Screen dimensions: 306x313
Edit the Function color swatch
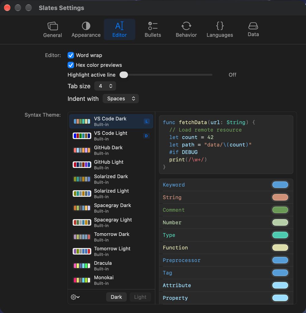280,248
